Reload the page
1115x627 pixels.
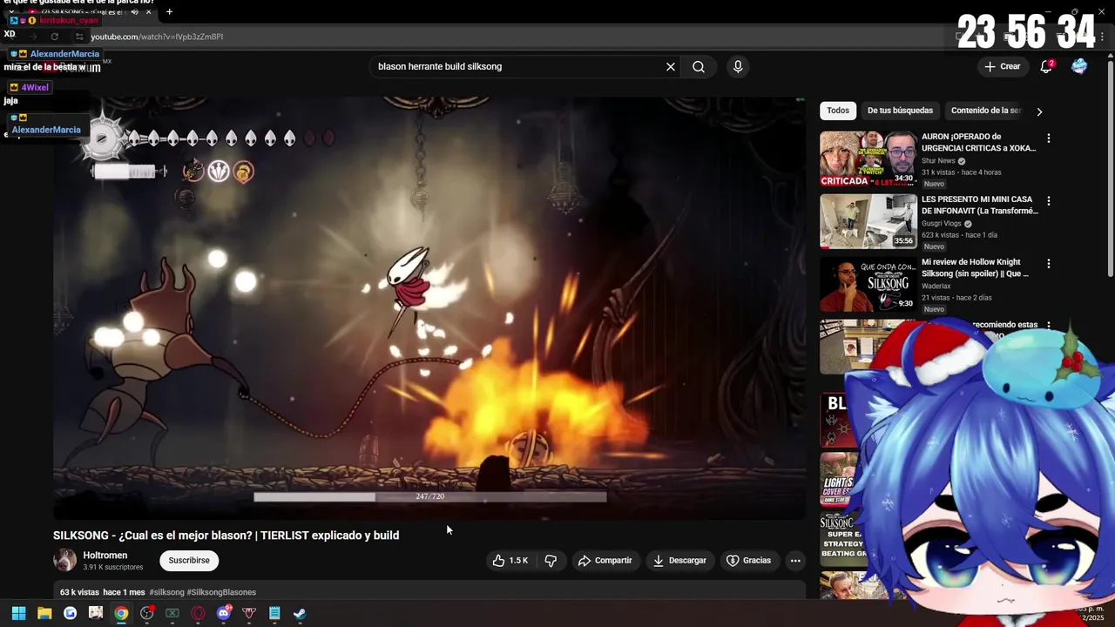(x=54, y=37)
